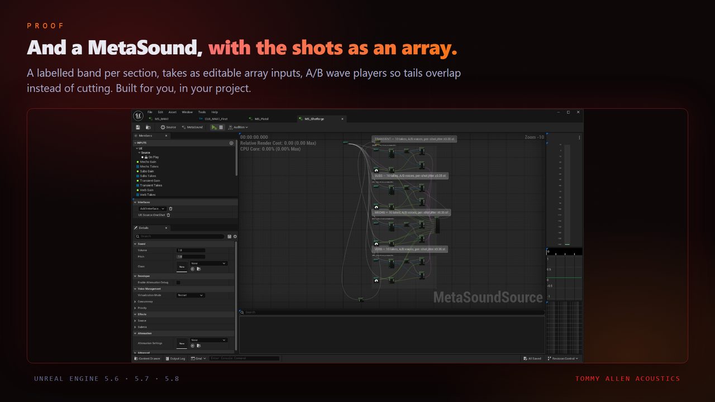Browse to Attenuation Settings asset folder icon
The height and width of the screenshot is (402, 715).
(x=199, y=346)
